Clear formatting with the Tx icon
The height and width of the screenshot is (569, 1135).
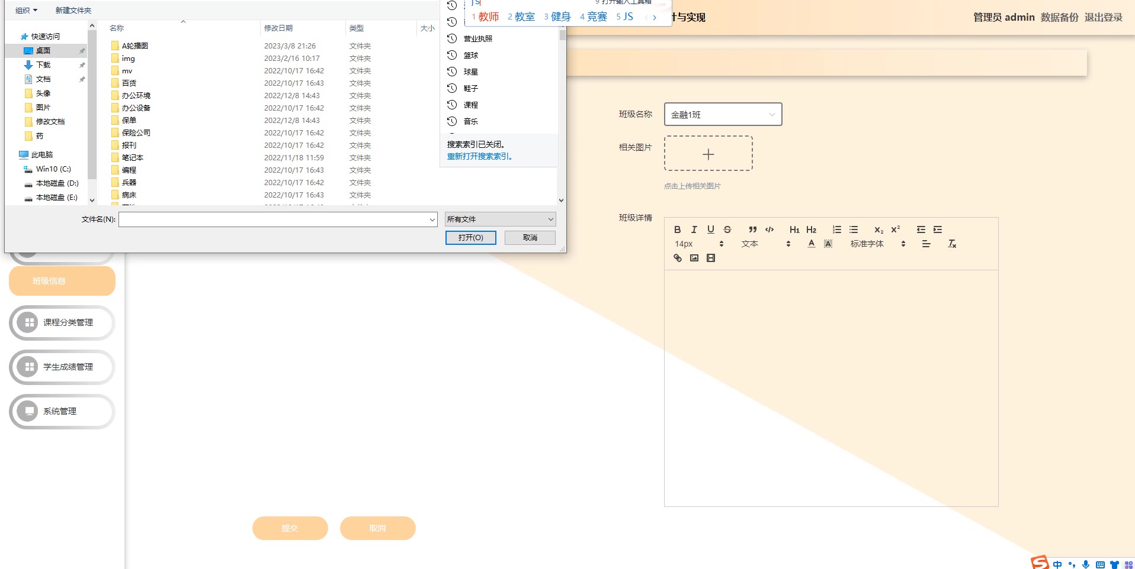952,244
